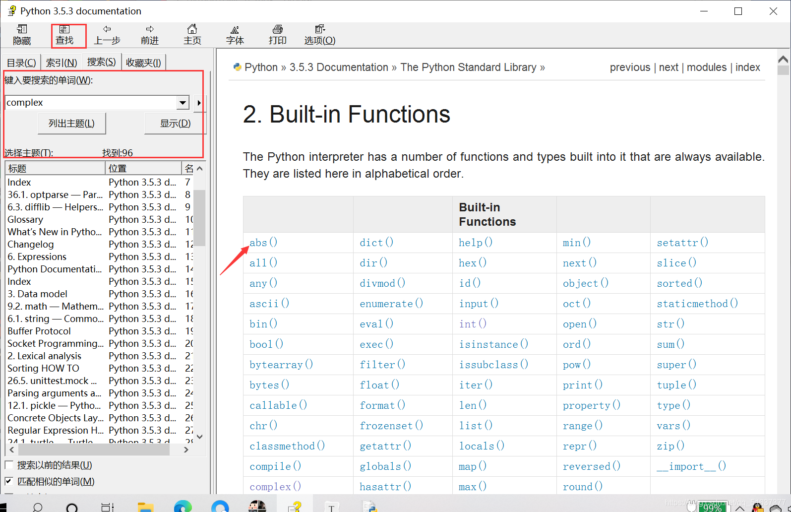Sort results by the 标题 column header
791x512 pixels.
[x=56, y=168]
